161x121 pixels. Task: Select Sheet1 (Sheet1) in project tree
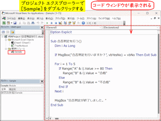click(x=22, y=43)
